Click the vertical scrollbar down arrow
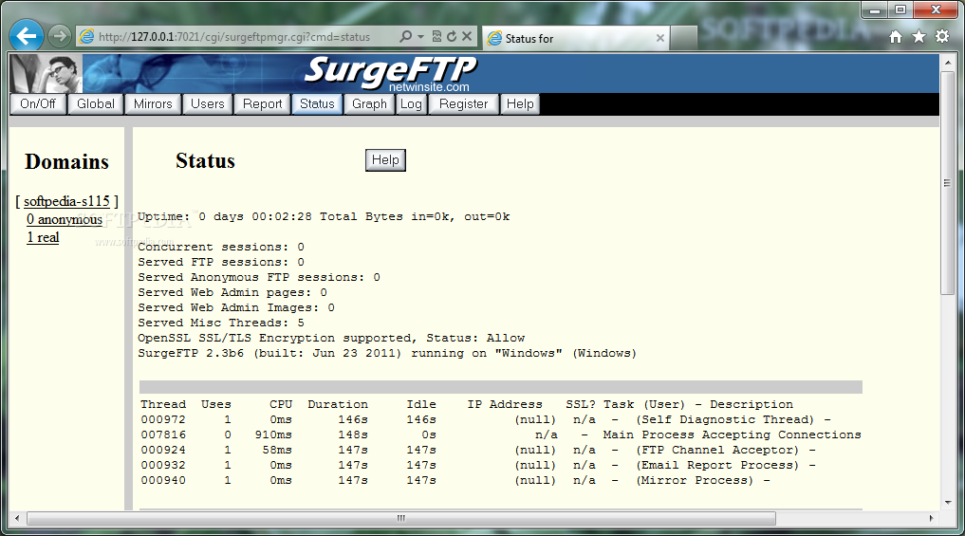 click(x=948, y=502)
